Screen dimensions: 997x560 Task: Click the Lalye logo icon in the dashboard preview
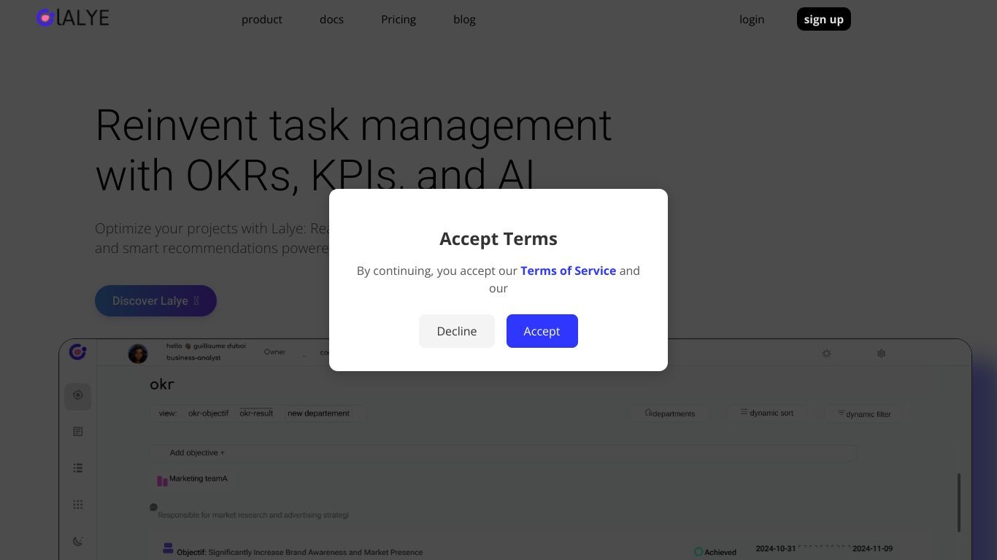78,352
